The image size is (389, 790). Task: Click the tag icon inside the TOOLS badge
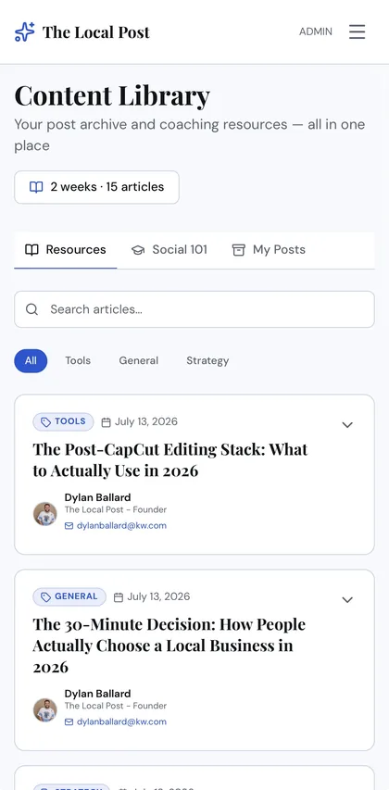[x=46, y=422]
